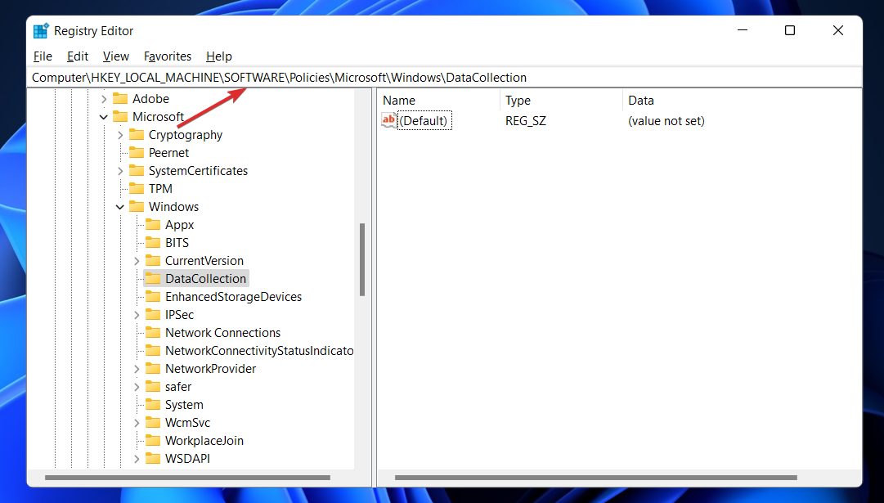The height and width of the screenshot is (503, 884).
Task: Expand the Adobe key
Action: (104, 99)
